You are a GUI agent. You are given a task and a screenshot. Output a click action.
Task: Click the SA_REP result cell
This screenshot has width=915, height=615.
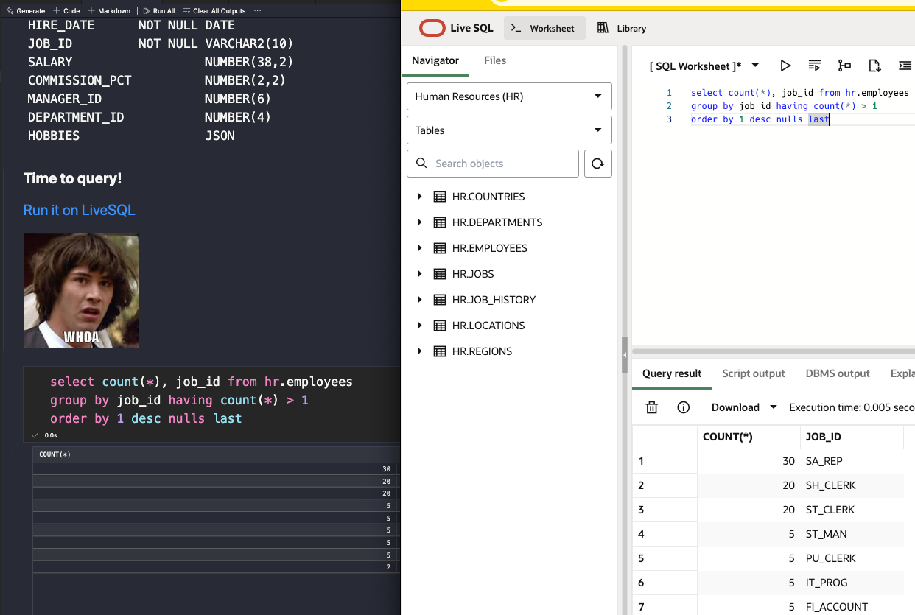852,461
